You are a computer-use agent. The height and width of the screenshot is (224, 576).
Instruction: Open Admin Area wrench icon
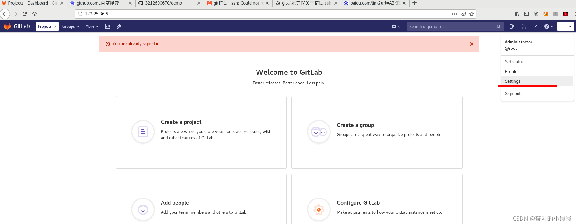[x=119, y=26]
